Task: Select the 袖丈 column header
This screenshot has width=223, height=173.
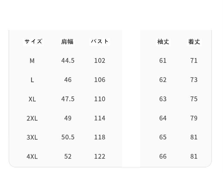Action: (163, 42)
